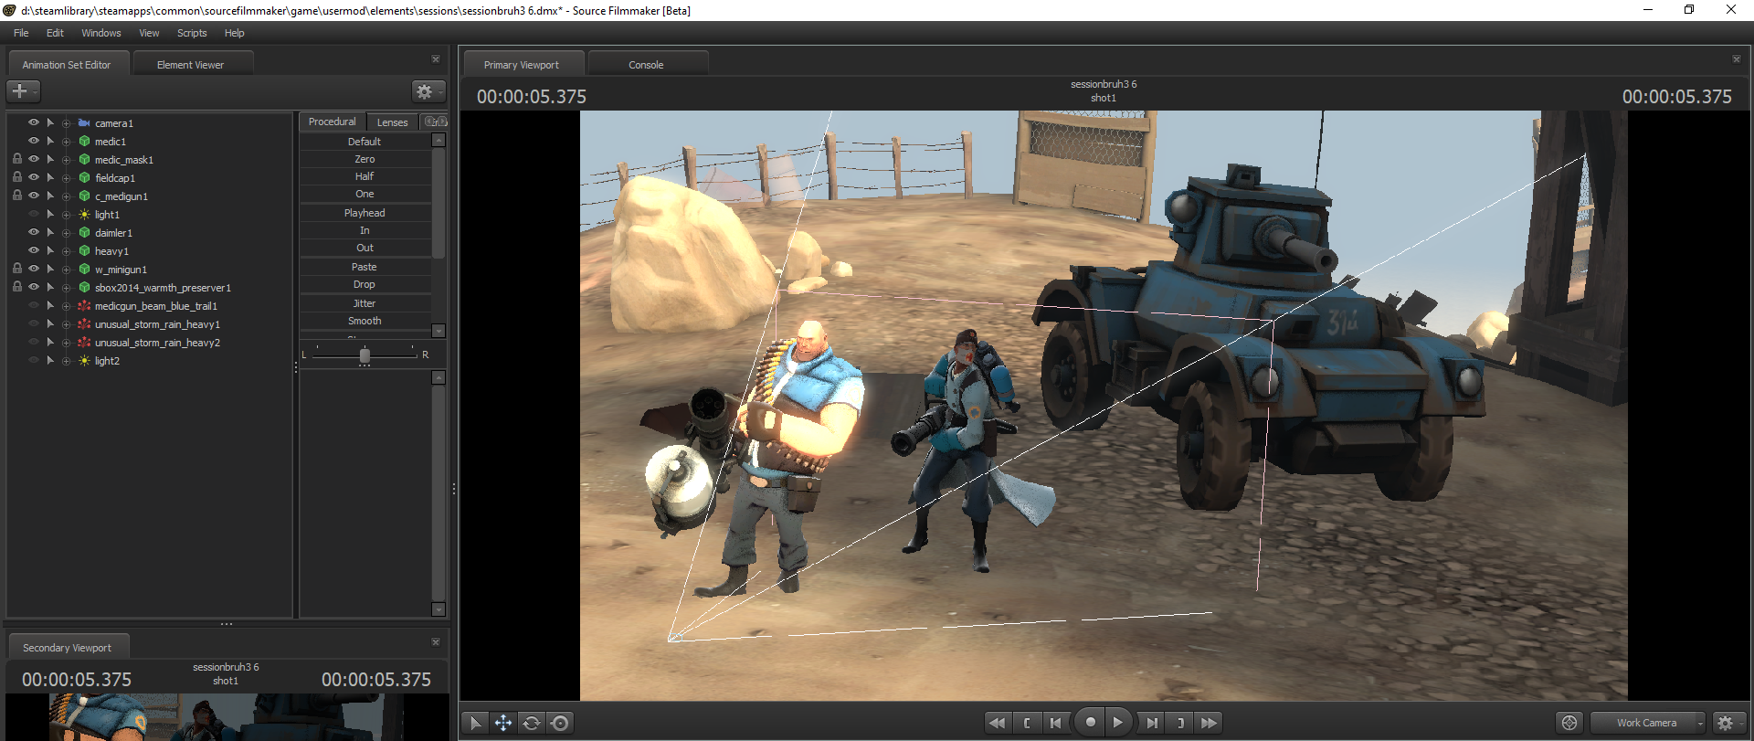Click the lock icon on medic_mask1
This screenshot has height=741, width=1754.
[17, 159]
